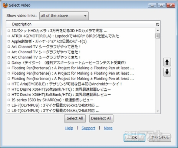The height and width of the screenshot is (148, 178).
Task: Open the Help link
Action: click(69, 128)
